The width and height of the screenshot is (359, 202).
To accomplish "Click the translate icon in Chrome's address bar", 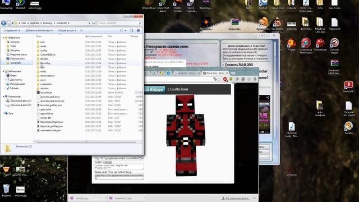I will [x=215, y=79].
